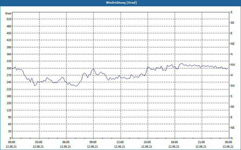Image resolution: width=241 pixels, height=150 pixels.
Task: Pick the 180 y-axis value
Action: tap(9, 96)
